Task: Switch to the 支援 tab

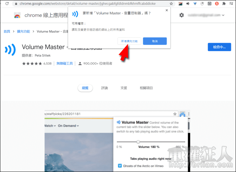Action: click(124, 88)
